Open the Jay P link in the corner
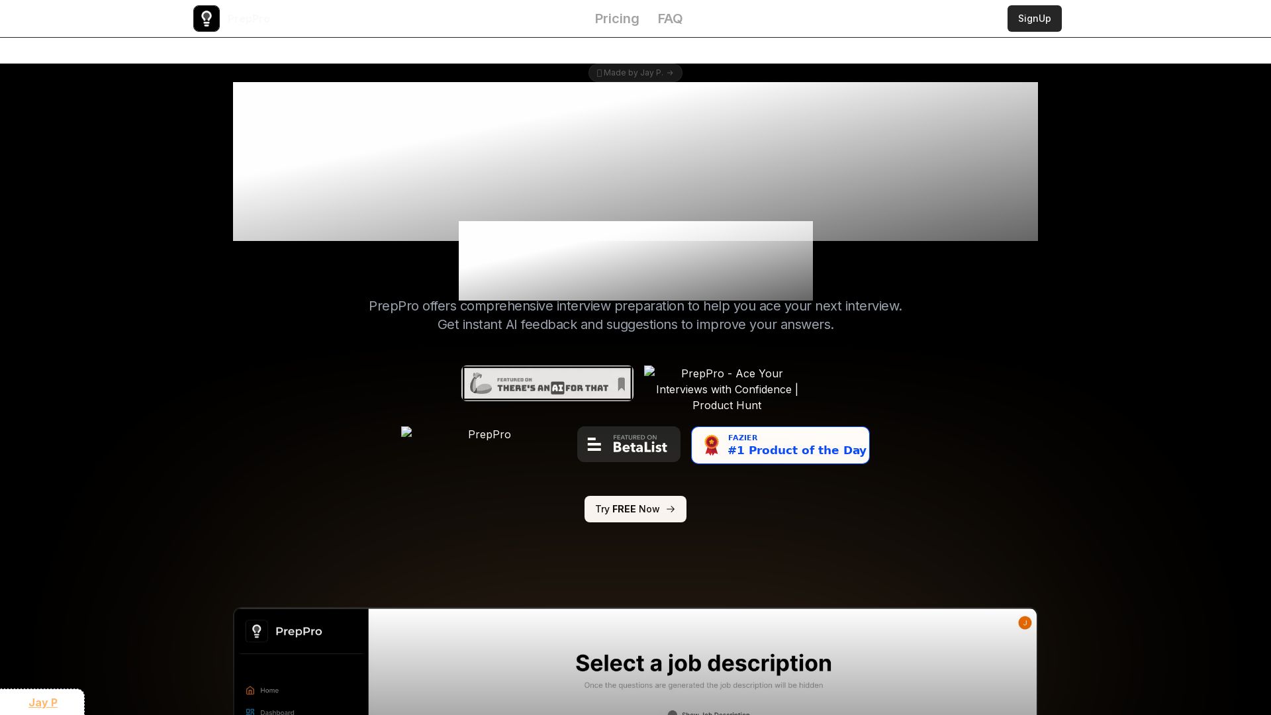1271x715 pixels. [x=43, y=702]
